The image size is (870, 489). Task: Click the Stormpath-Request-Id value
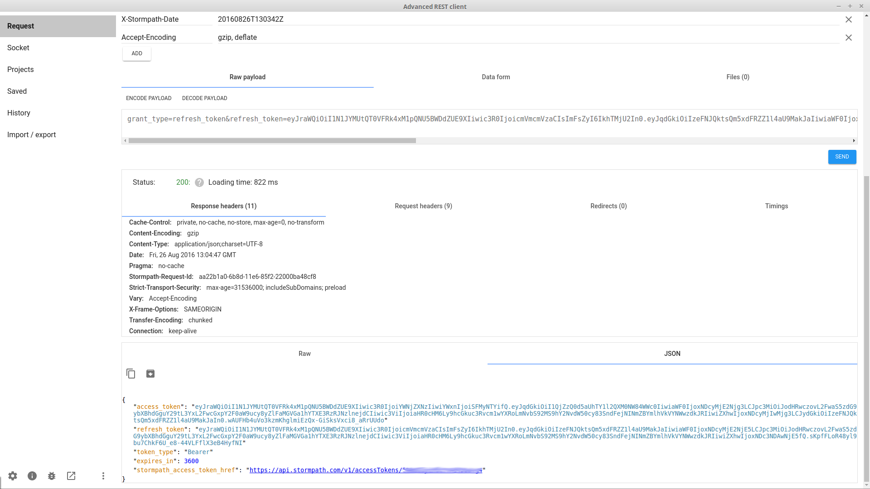point(257,277)
